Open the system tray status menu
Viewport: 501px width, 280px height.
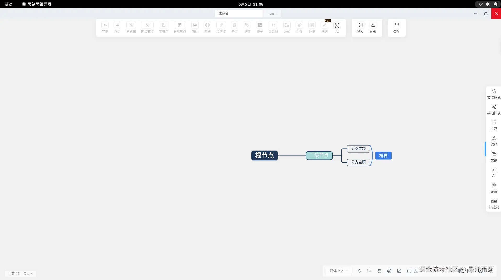pyautogui.click(x=488, y=4)
